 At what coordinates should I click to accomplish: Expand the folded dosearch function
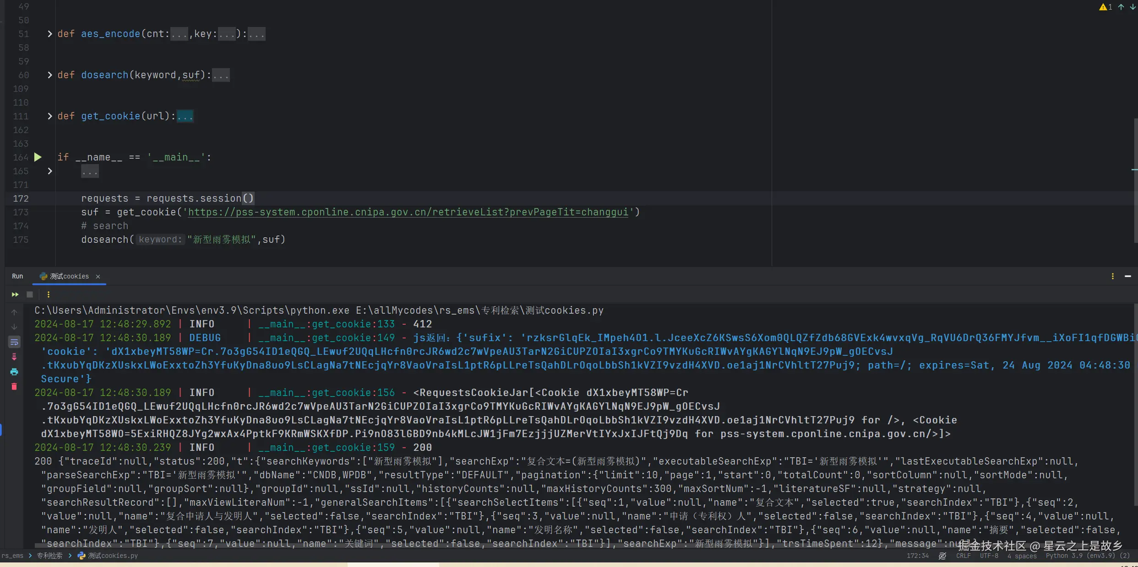pyautogui.click(x=50, y=75)
